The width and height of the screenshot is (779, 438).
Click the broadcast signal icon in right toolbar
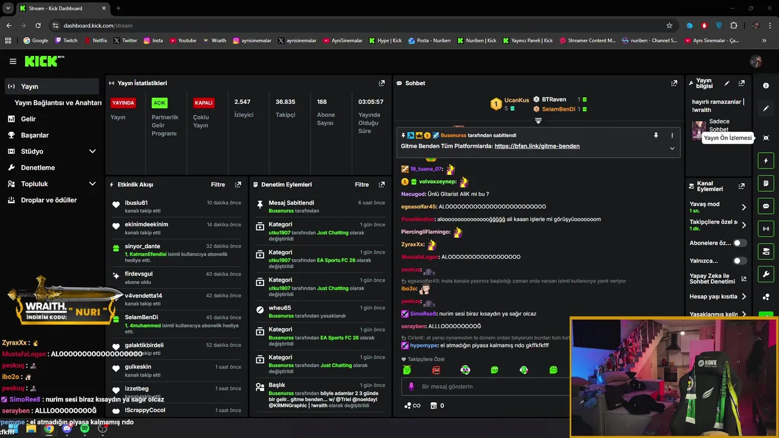coord(766,229)
